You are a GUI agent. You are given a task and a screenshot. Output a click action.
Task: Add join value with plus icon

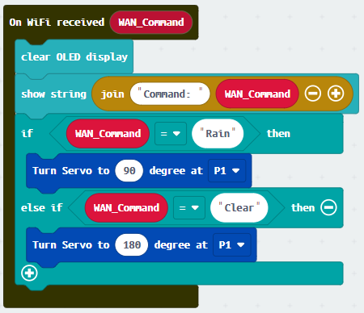336,94
